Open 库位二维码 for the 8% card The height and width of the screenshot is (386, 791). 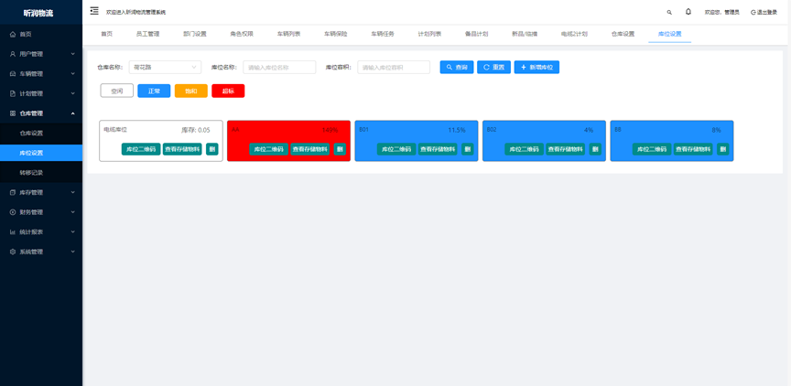[x=652, y=149]
